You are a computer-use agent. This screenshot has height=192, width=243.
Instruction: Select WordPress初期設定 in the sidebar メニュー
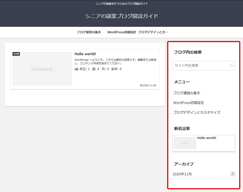[x=189, y=102]
